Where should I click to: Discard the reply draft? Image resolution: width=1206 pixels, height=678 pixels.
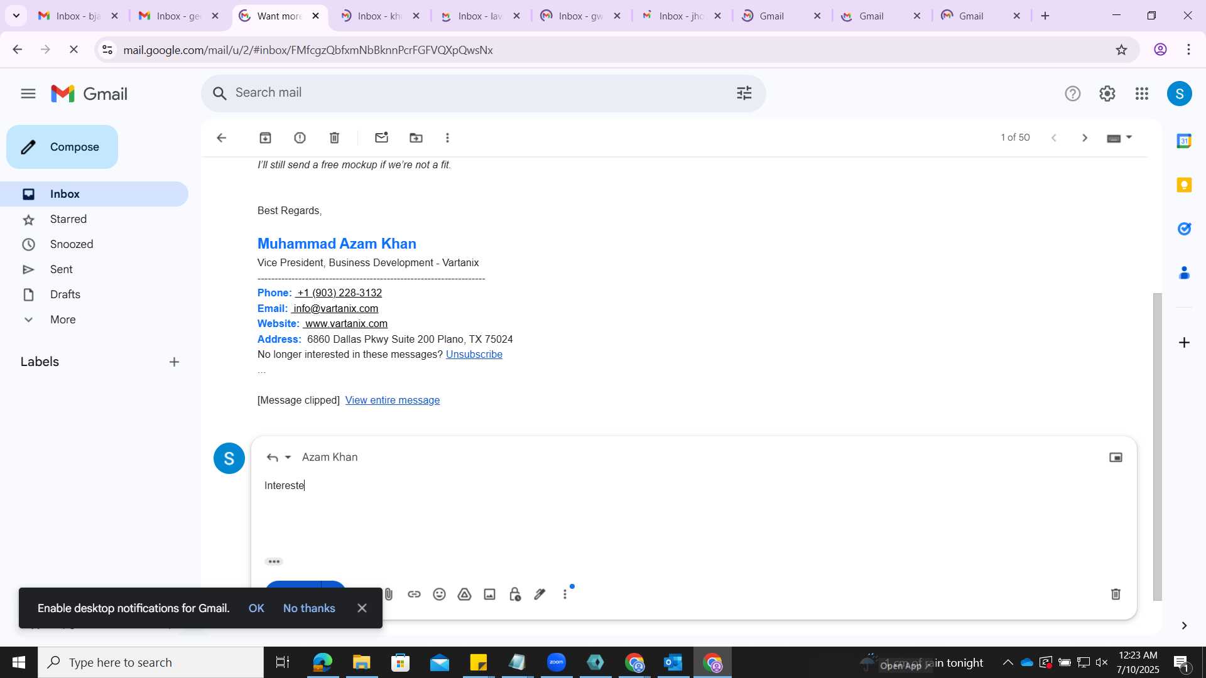[x=1116, y=595]
